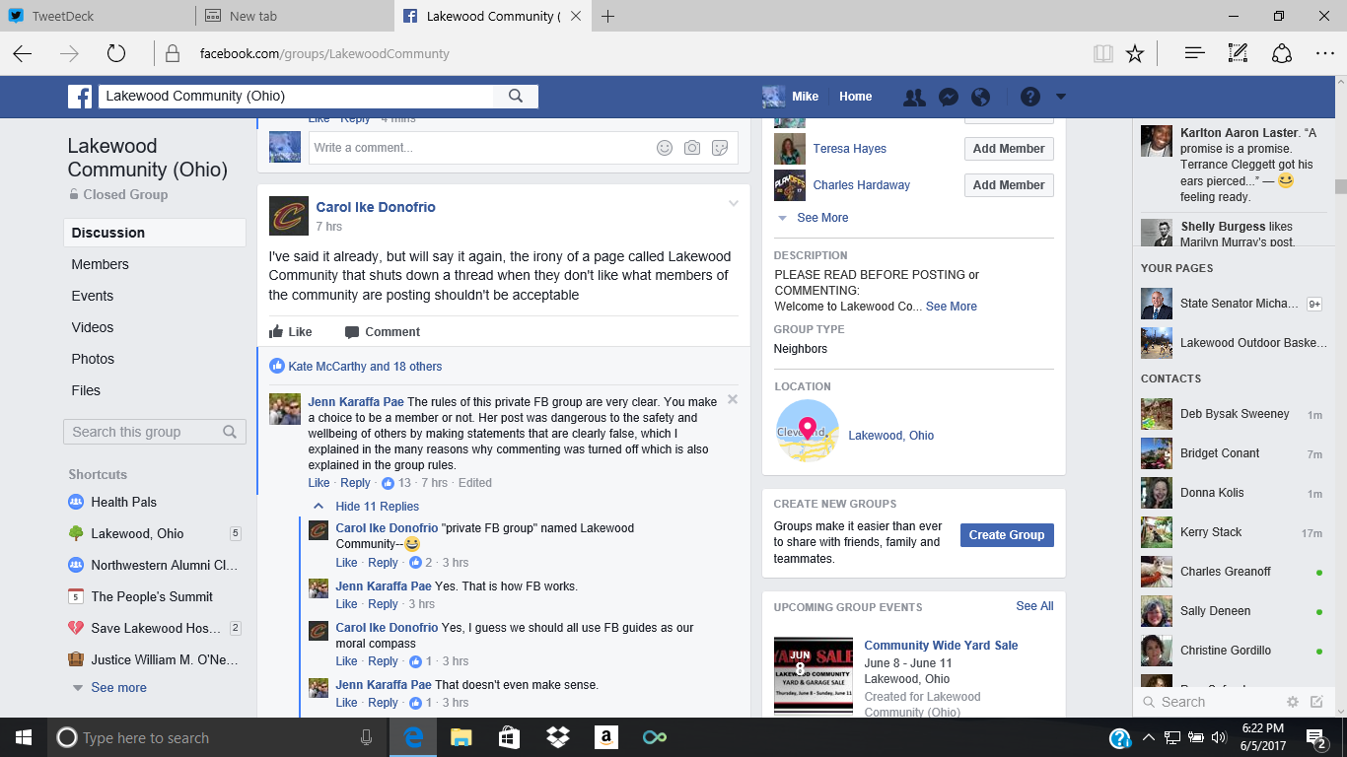Dismiss Jenn Karaffa Pae's comment with X
The image size is (1347, 757).
732,399
